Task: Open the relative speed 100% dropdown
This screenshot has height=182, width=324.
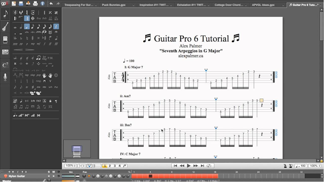Action: pos(315,166)
